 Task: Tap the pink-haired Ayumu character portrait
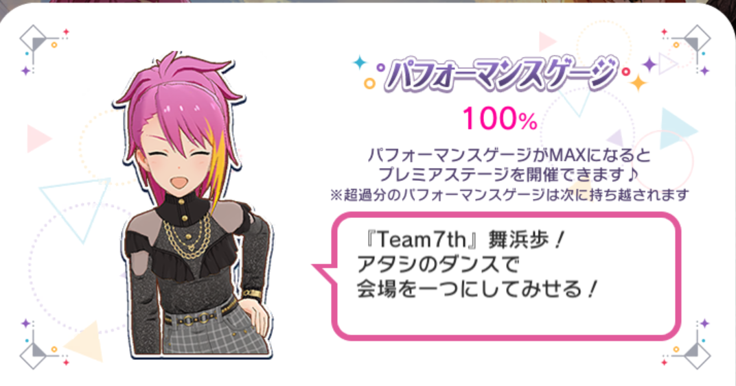[x=192, y=204]
